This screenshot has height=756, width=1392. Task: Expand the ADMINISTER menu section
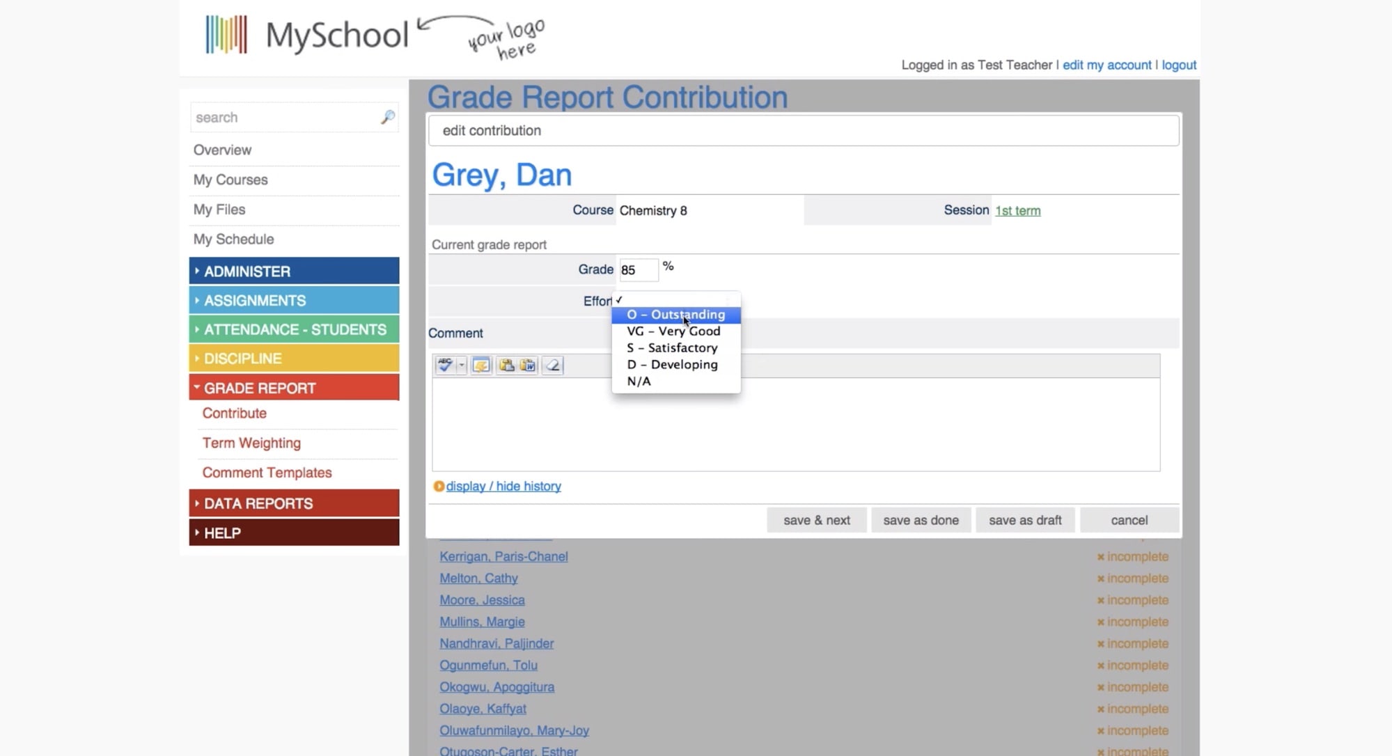coord(294,271)
